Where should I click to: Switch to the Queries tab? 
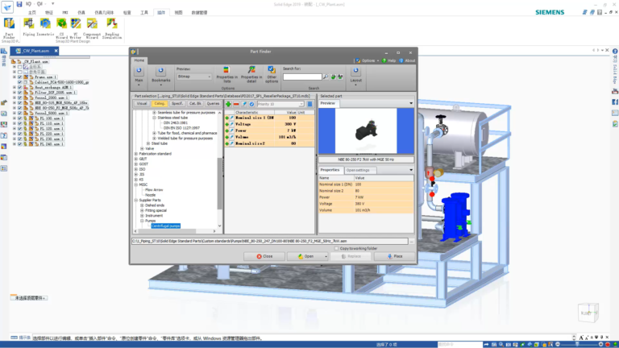(x=213, y=104)
